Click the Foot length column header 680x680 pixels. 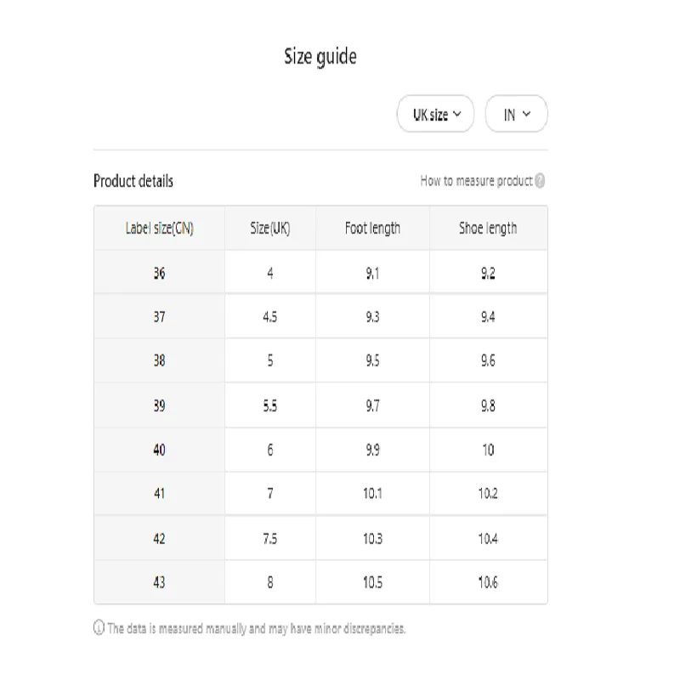[x=372, y=228]
